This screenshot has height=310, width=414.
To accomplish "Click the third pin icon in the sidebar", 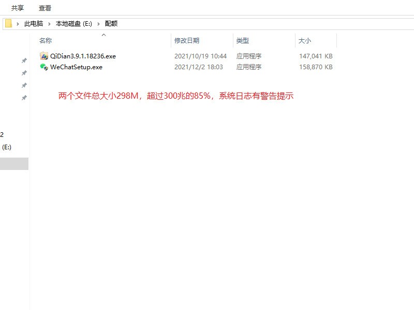I will click(x=24, y=85).
